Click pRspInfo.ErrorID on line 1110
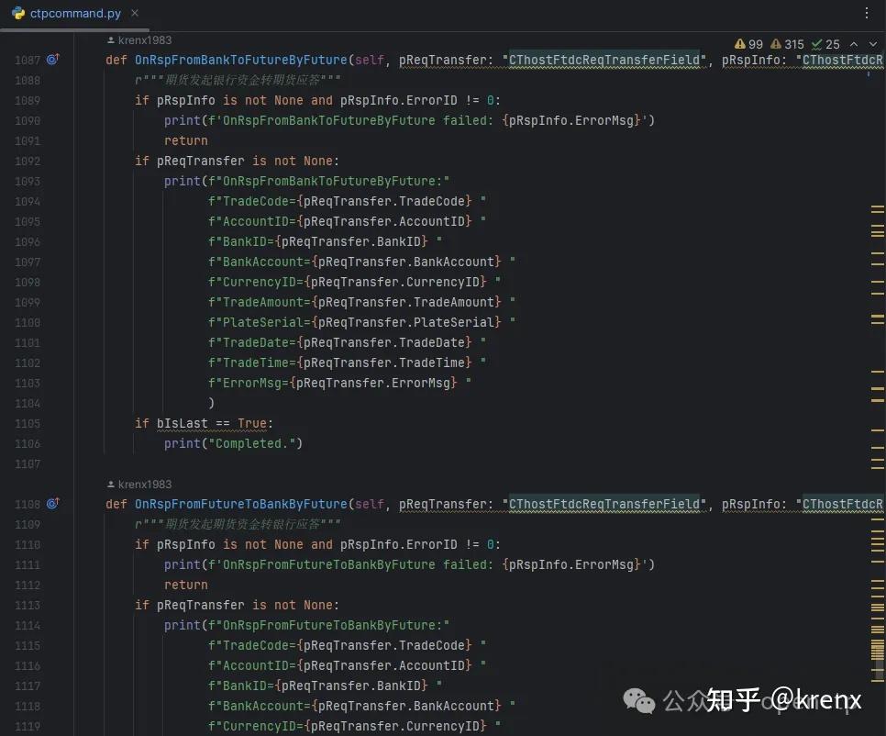 398,545
